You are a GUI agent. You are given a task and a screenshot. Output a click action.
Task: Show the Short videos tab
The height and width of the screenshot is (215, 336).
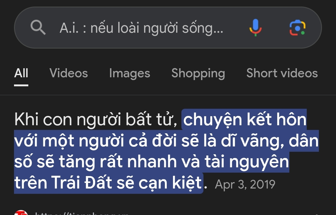(x=282, y=73)
